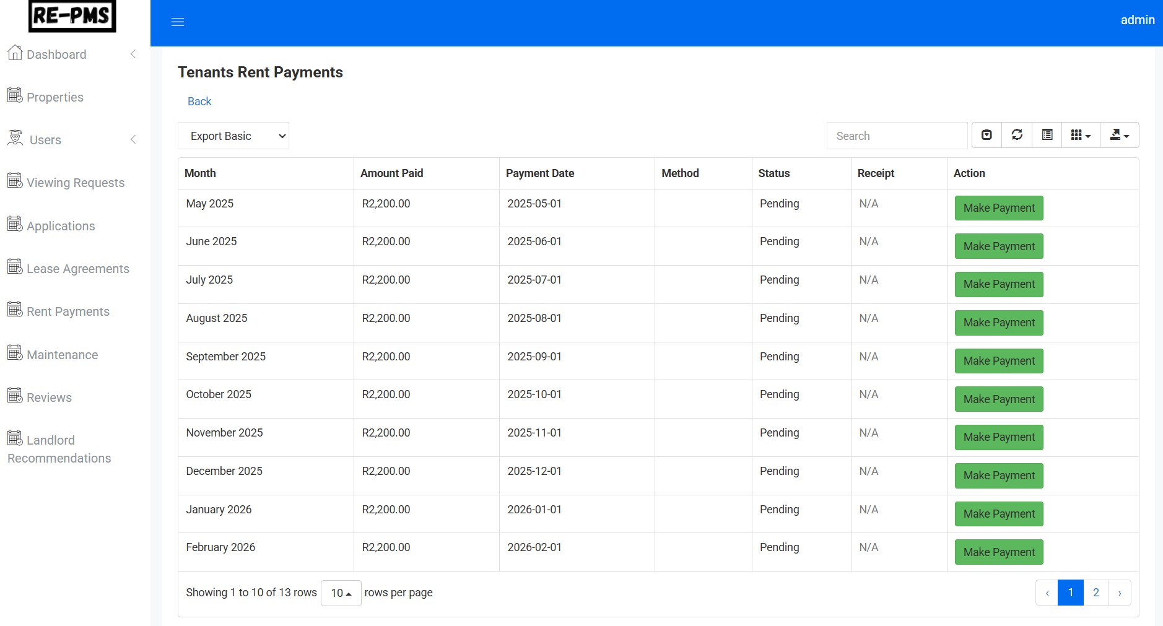
Task: Select the Properties calendar icon
Action: tap(14, 95)
